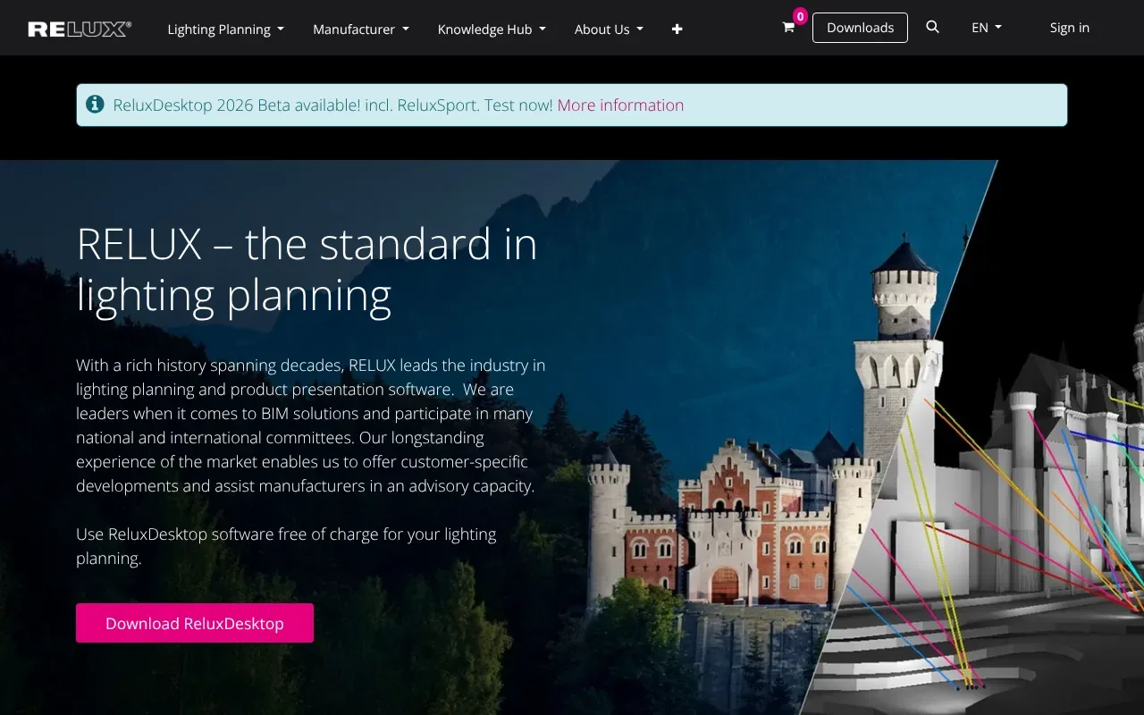Open the Knowledge Hub menu
1144x715 pixels.
tap(492, 29)
